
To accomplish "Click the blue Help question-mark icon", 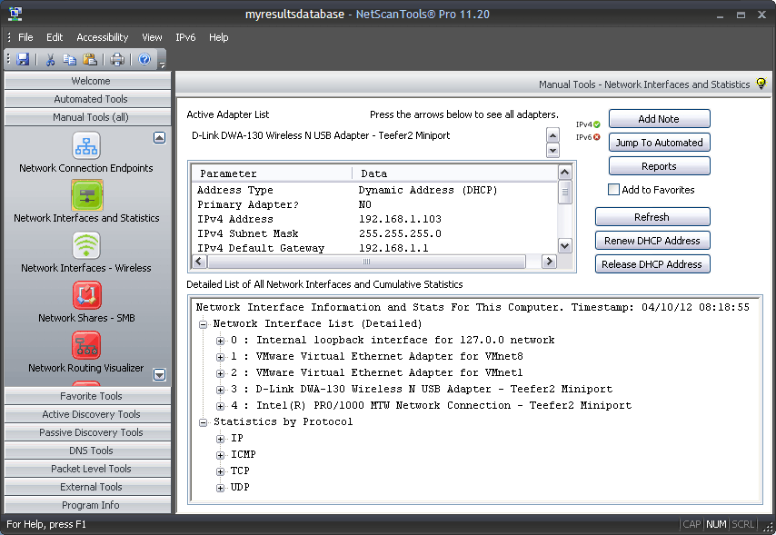I will (144, 59).
